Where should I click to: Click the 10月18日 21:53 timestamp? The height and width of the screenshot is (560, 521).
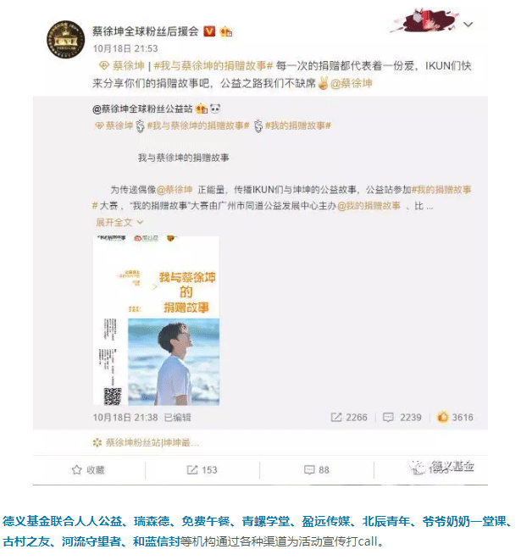click(x=125, y=48)
